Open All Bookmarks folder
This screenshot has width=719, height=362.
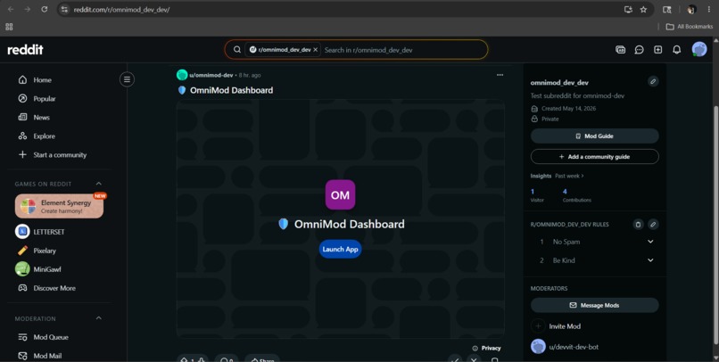tap(690, 27)
